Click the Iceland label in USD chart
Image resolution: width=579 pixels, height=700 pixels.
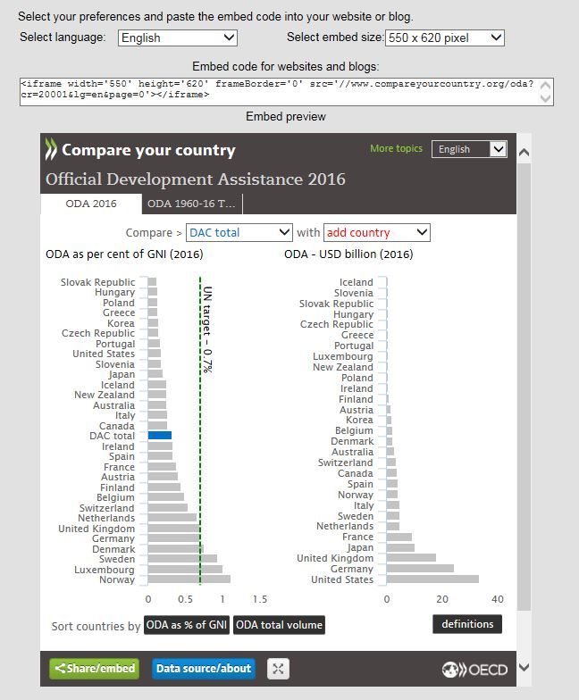[356, 282]
